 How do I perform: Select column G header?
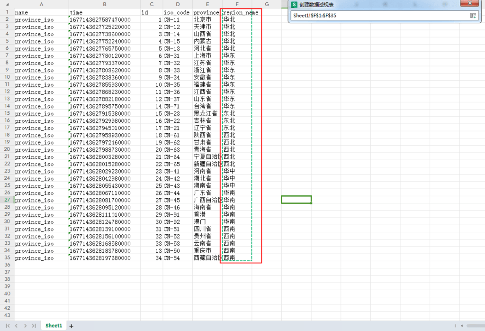click(267, 4)
